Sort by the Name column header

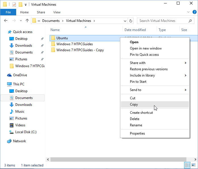[55, 30]
